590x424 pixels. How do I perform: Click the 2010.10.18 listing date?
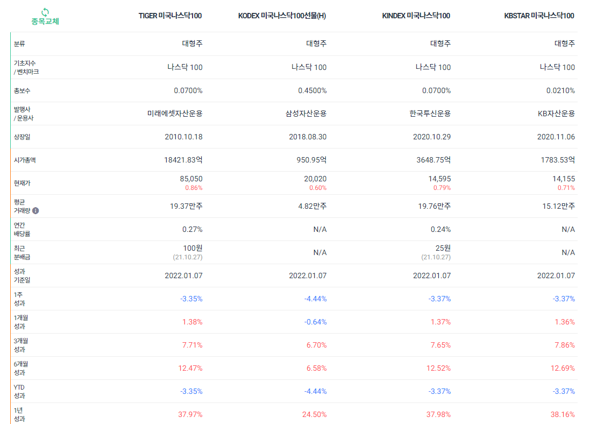click(183, 137)
